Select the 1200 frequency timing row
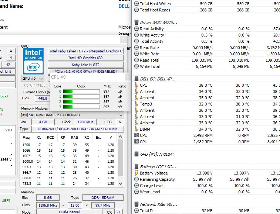 [x=68, y=145]
